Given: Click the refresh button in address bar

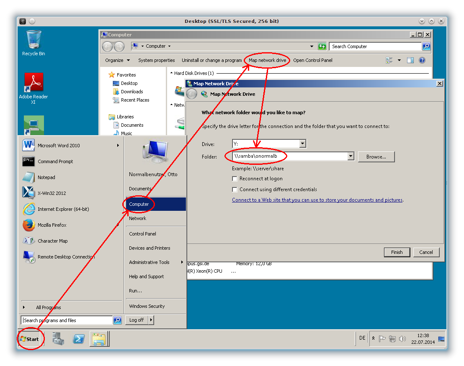Looking at the screenshot, I should pos(322,46).
